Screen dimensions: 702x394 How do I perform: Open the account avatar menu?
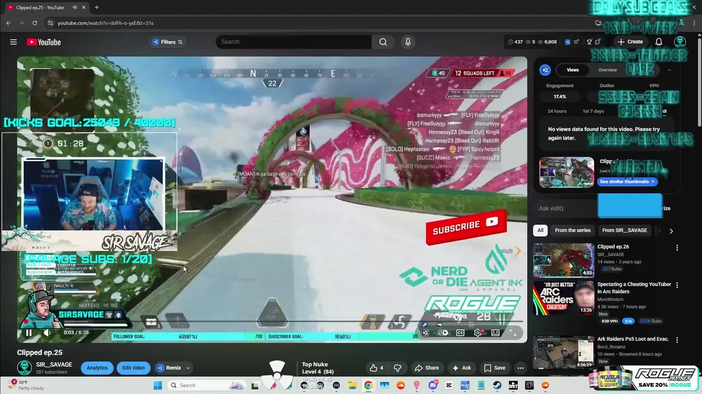[x=680, y=42]
